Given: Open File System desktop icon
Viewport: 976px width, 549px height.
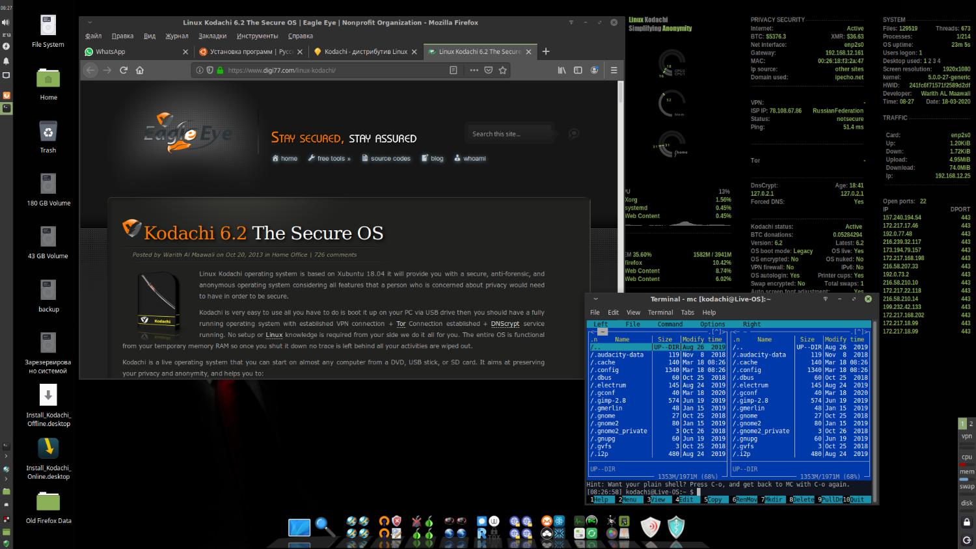Looking at the screenshot, I should (x=48, y=31).
